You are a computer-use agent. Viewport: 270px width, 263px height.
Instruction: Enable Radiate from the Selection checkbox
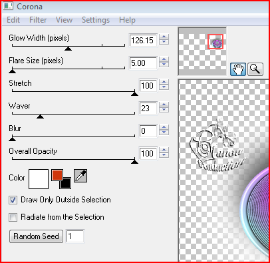pyautogui.click(x=13, y=217)
